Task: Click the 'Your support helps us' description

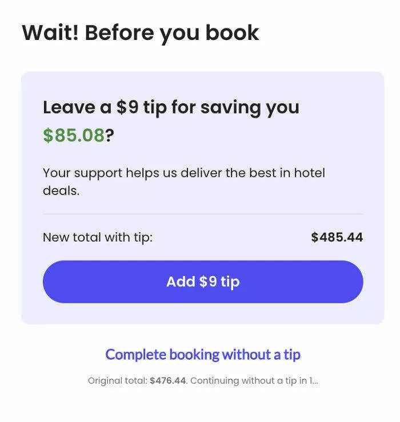Action: click(183, 173)
